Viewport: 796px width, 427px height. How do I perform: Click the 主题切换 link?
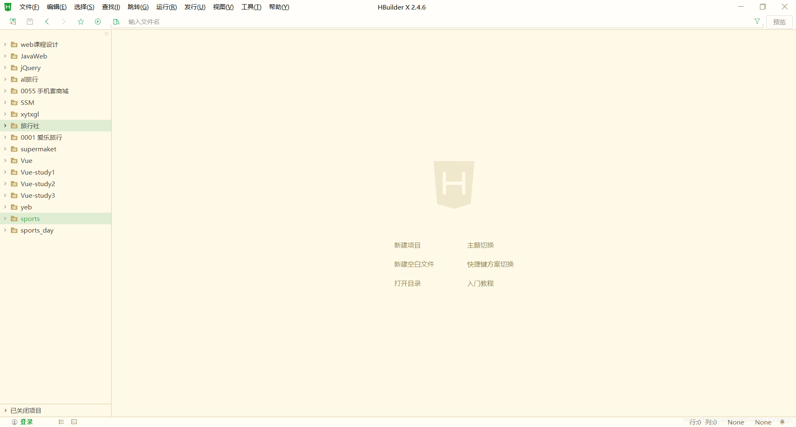click(x=480, y=245)
